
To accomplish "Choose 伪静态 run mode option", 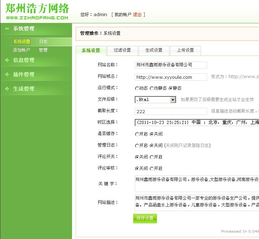I will click(152, 88).
